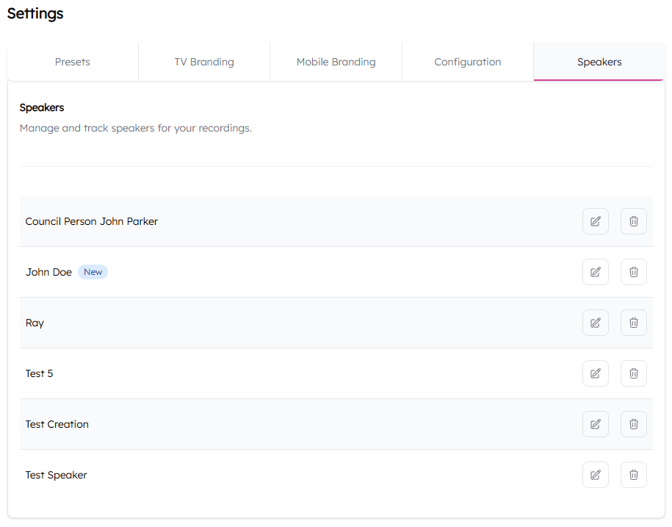Delete the Council Person John Parker speaker

coord(634,221)
